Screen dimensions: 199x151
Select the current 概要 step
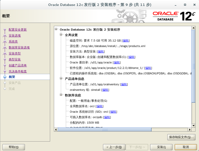[12, 77]
